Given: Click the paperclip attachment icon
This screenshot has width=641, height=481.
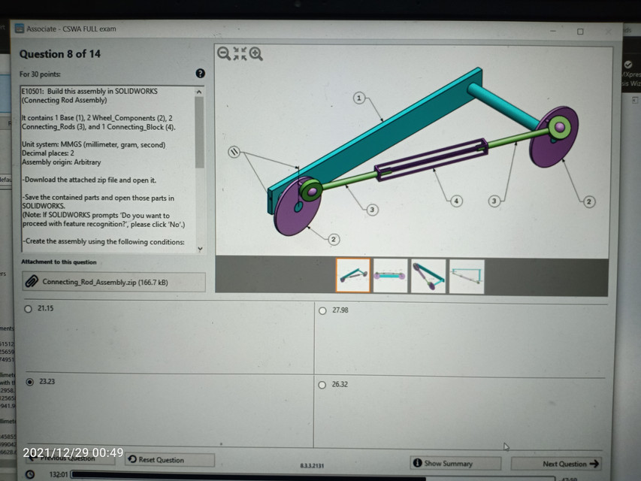Looking at the screenshot, I should click(x=31, y=281).
